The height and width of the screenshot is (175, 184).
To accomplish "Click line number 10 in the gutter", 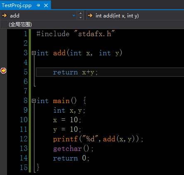I will [24, 120].
